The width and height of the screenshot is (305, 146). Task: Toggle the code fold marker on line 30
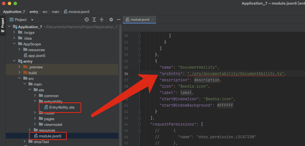(139, 36)
